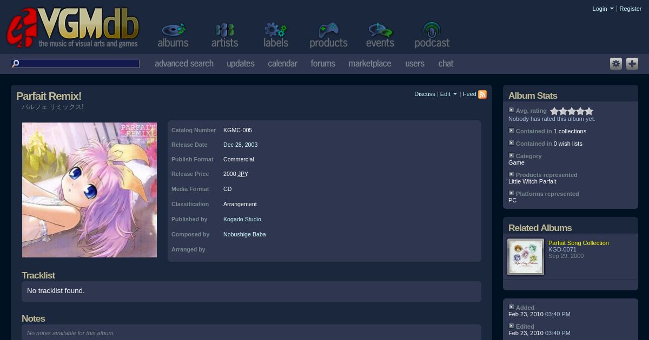Click the RSS feed icon
The image size is (649, 340).
click(482, 94)
